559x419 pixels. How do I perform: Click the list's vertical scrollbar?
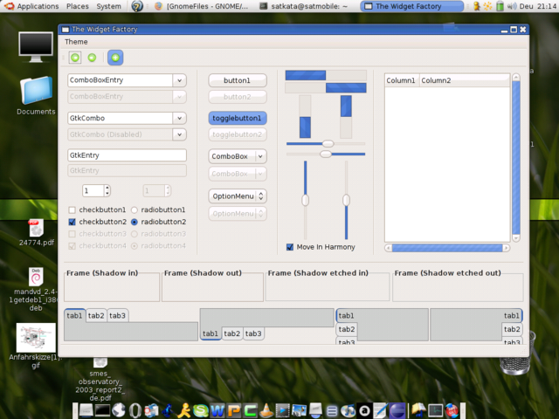coord(516,157)
